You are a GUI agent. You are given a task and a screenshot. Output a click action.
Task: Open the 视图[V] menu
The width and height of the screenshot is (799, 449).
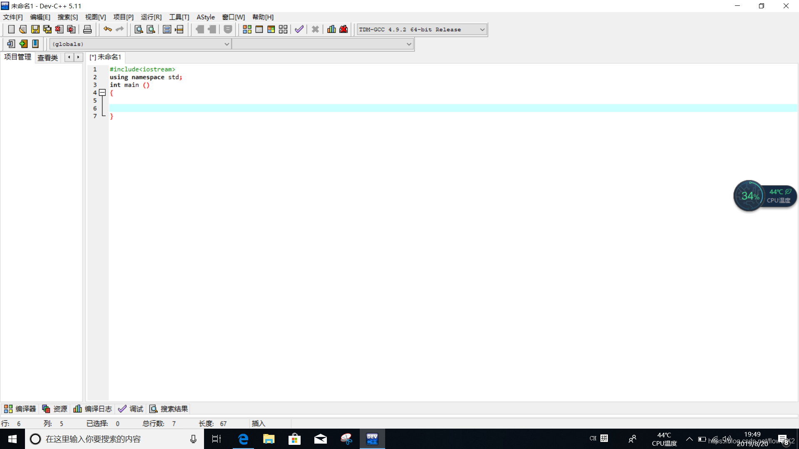[x=95, y=17]
